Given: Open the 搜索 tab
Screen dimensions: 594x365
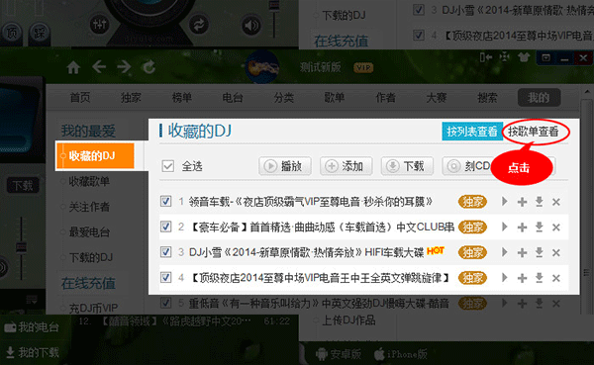Looking at the screenshot, I should pos(487,98).
